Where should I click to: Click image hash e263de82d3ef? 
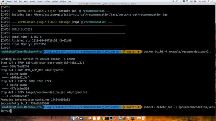pyautogui.click(x=20, y=78)
